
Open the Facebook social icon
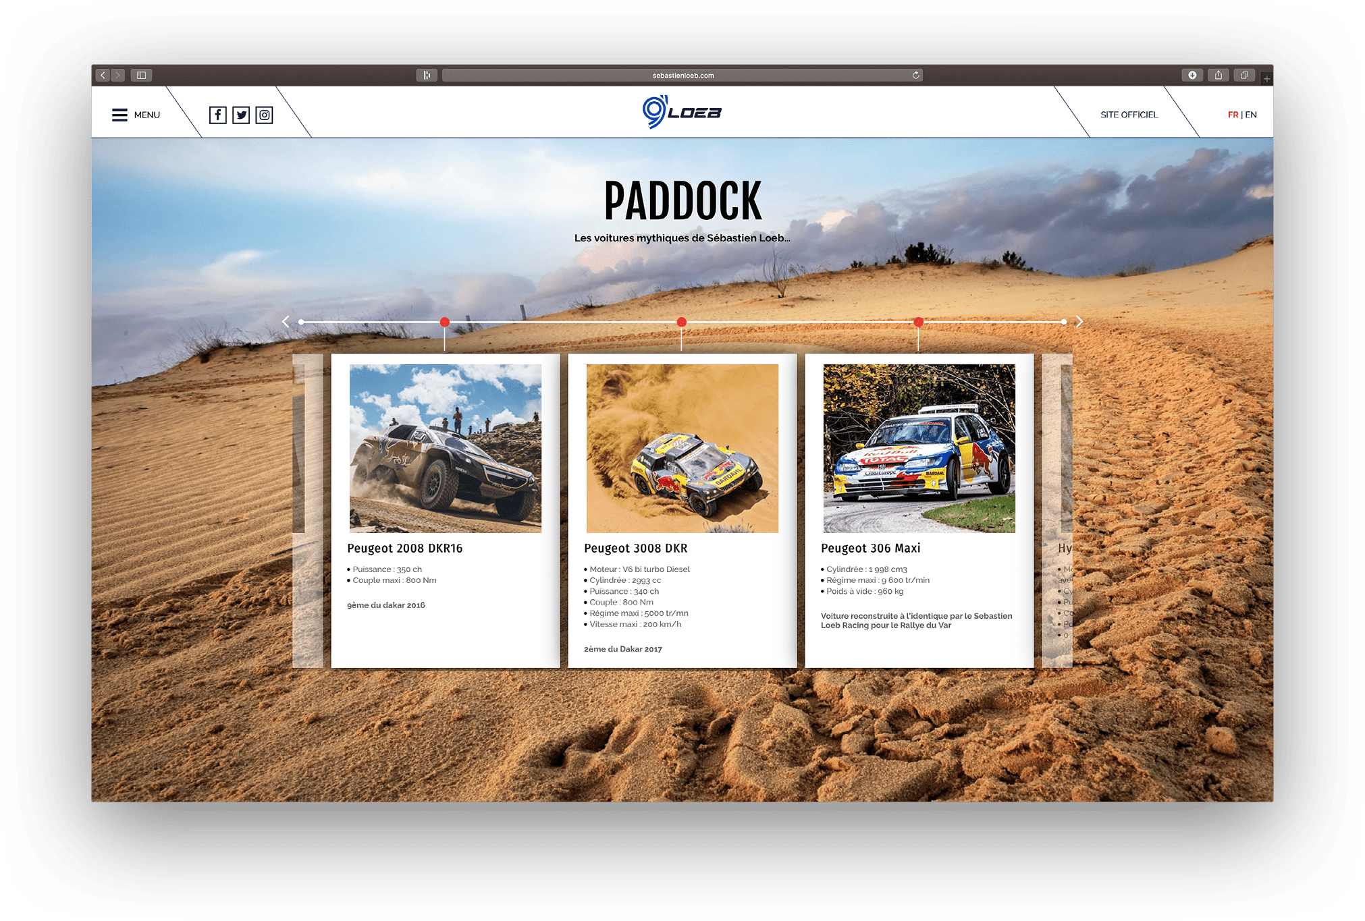click(x=217, y=115)
